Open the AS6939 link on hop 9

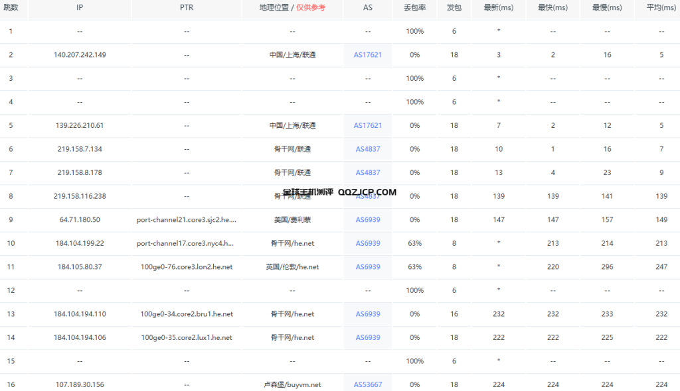(367, 219)
